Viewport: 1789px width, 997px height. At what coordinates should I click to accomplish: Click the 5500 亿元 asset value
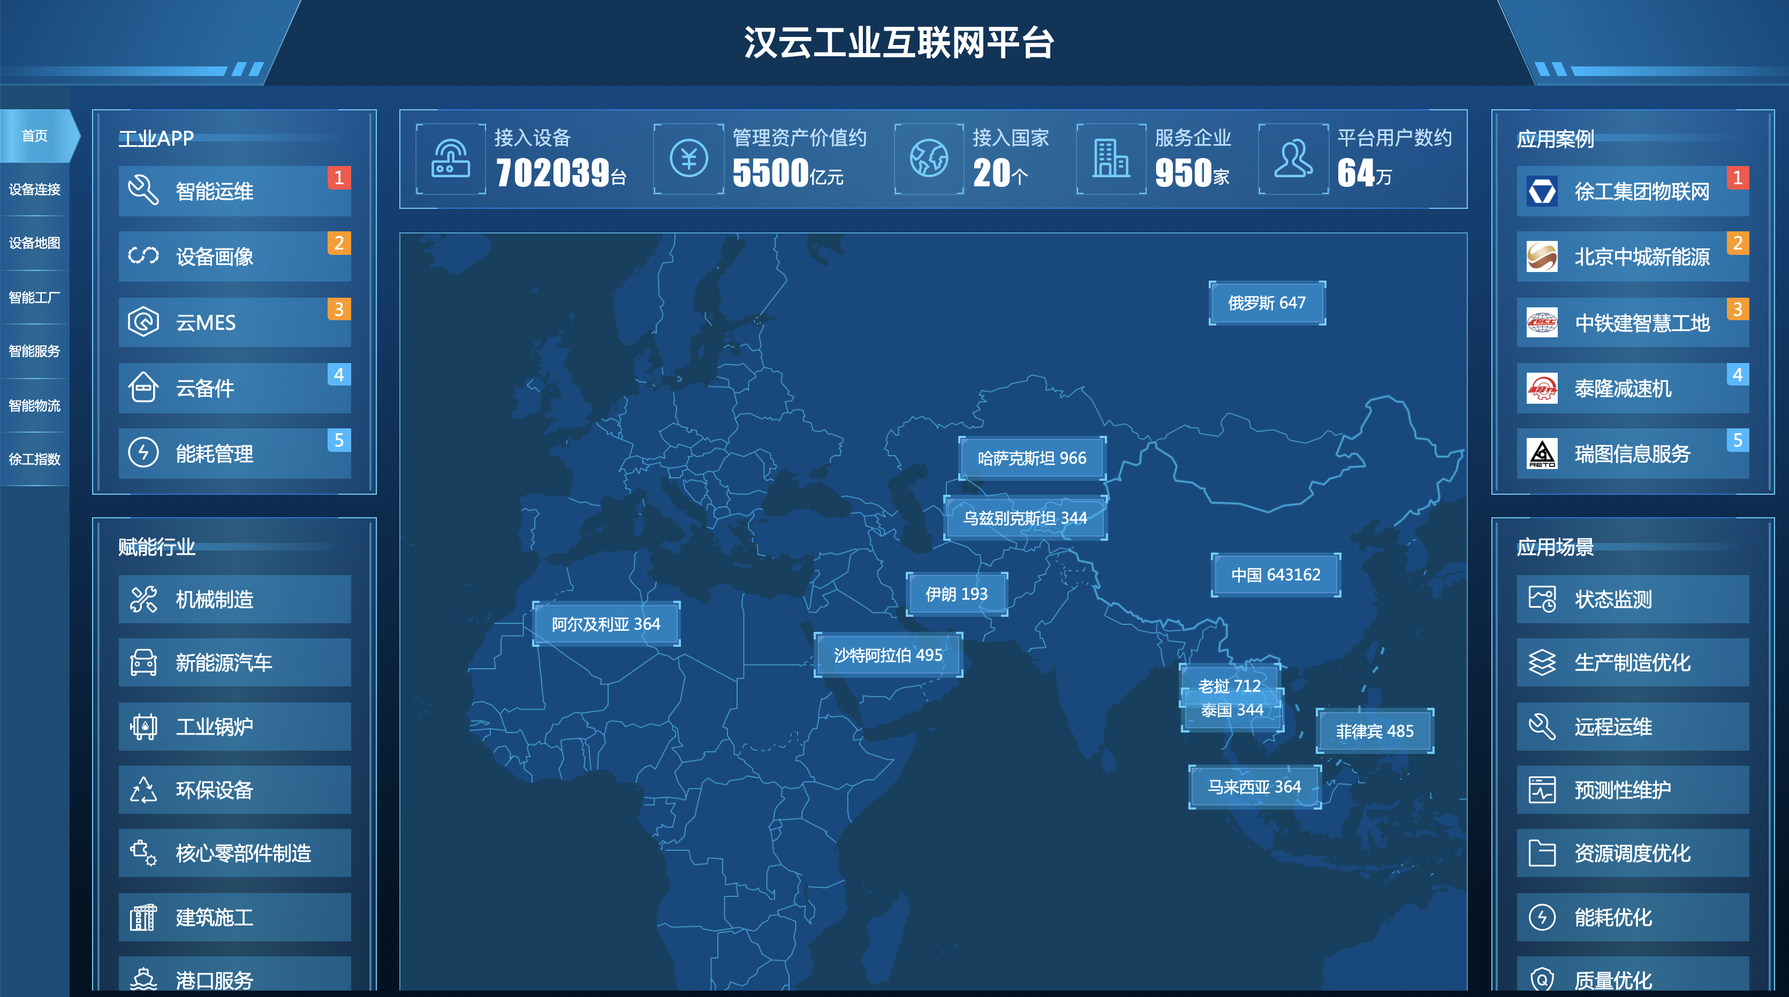(787, 172)
